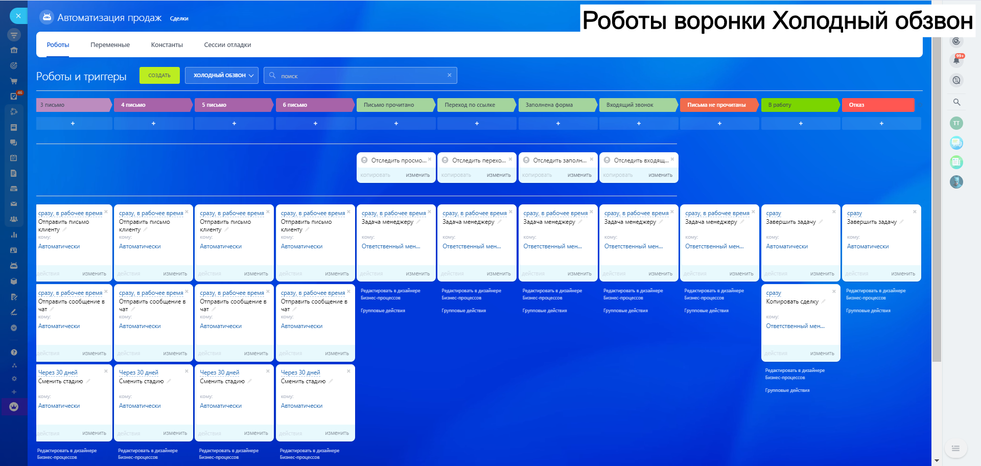Open the shopping cart icon in left sidebar
This screenshot has height=466, width=981.
(14, 81)
